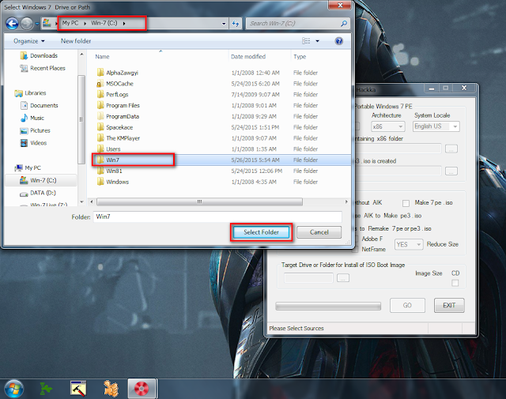Screen dimensions: 506x399
Task: Click the blue help icon
Action: tap(339, 41)
